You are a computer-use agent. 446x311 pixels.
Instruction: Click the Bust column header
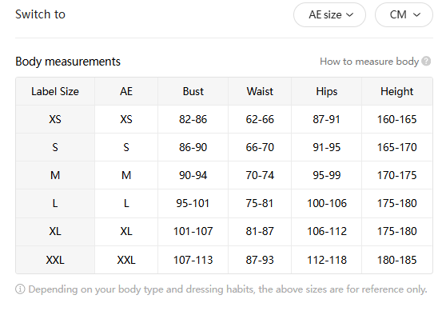(x=193, y=91)
